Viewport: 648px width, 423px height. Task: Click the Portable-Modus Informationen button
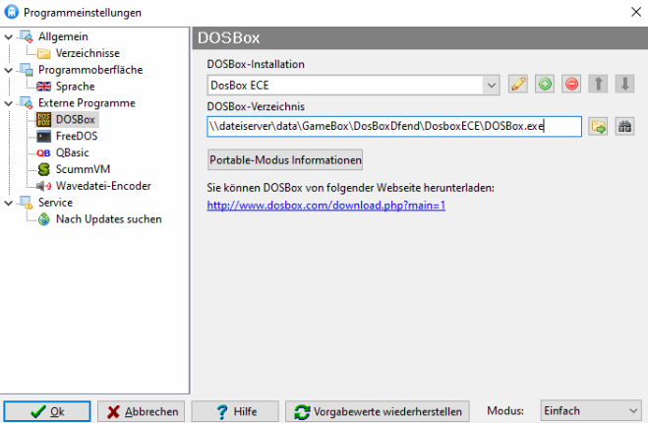[285, 159]
